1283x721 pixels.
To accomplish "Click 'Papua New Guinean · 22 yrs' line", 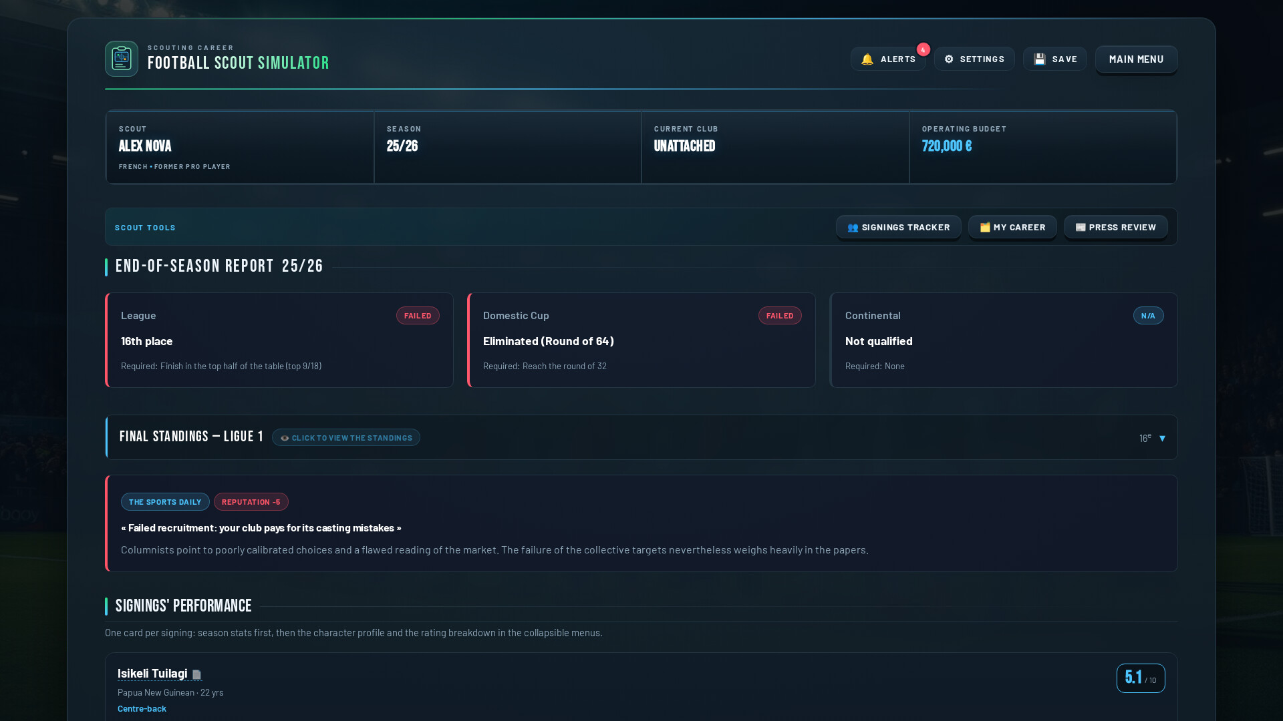I will pos(170,693).
